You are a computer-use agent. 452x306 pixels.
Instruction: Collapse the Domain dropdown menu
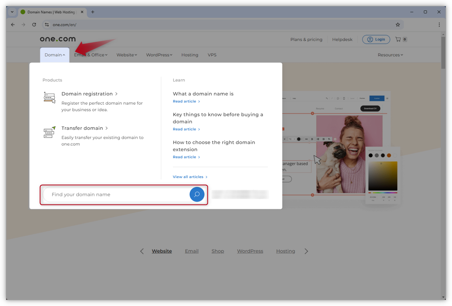click(55, 55)
